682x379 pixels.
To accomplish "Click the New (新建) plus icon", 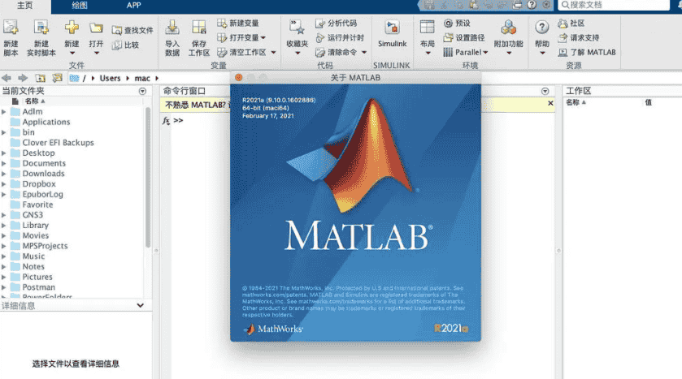I will point(72,28).
